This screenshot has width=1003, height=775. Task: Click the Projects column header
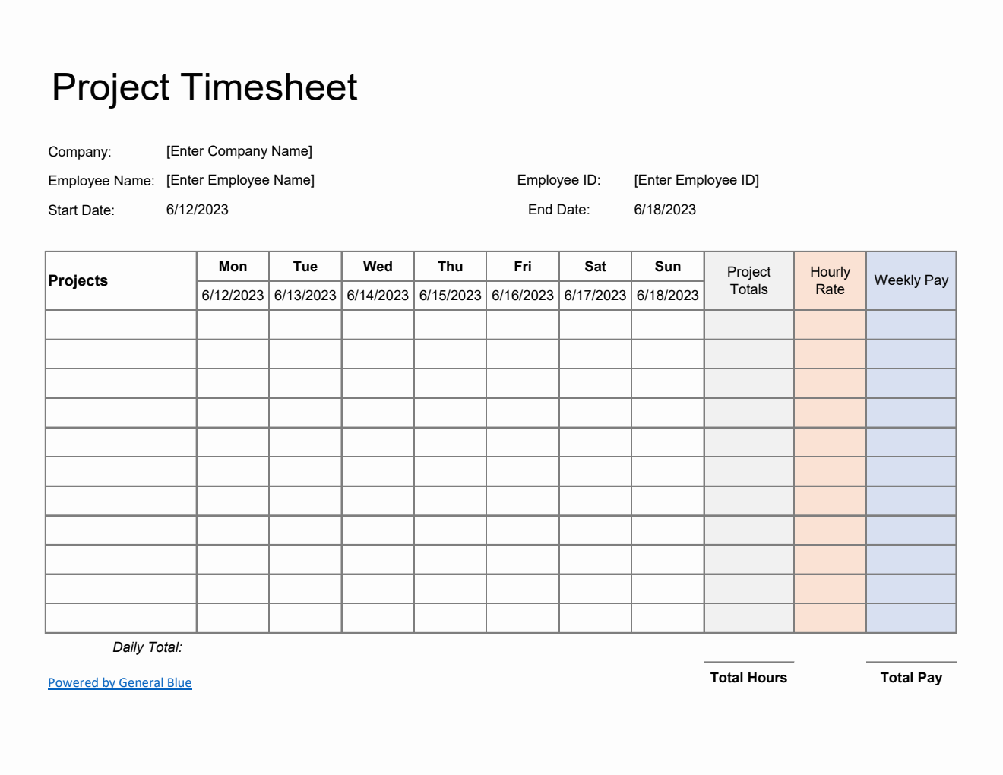click(x=78, y=280)
